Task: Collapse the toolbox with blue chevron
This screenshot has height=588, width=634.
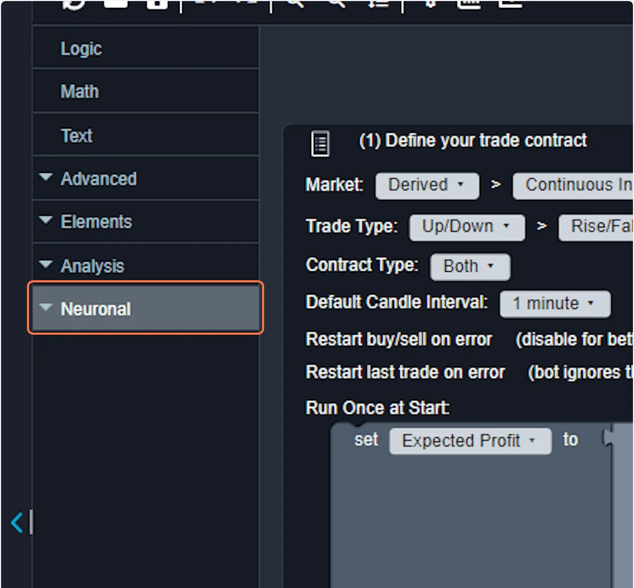Action: (x=17, y=522)
